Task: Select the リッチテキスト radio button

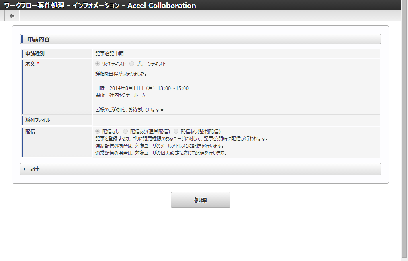Action: coord(97,63)
